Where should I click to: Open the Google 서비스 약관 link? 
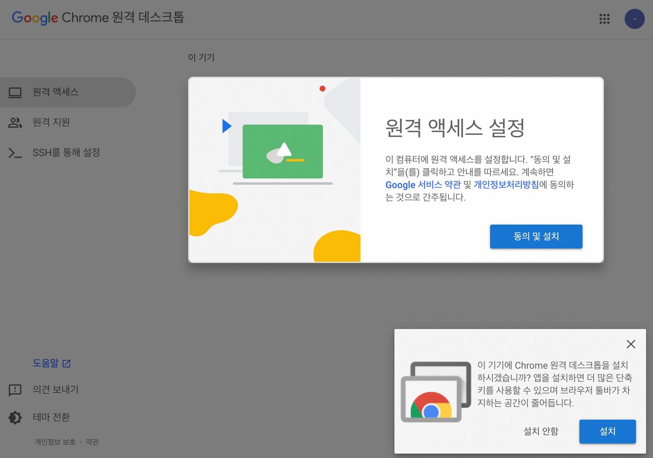[x=423, y=185]
